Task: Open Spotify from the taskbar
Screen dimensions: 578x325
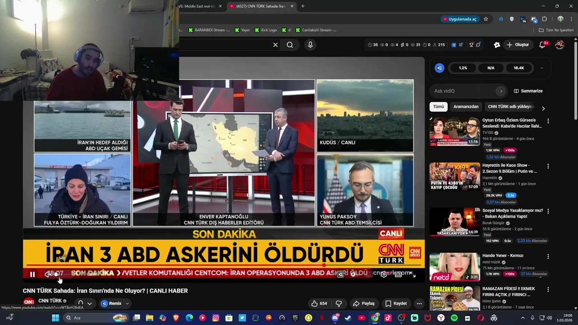Action: (454, 318)
